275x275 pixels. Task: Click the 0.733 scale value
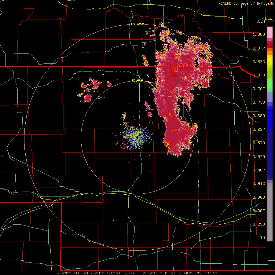tap(259, 102)
